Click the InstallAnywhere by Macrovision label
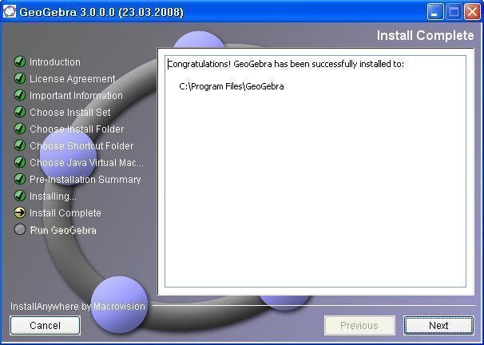The image size is (484, 345). [x=77, y=307]
